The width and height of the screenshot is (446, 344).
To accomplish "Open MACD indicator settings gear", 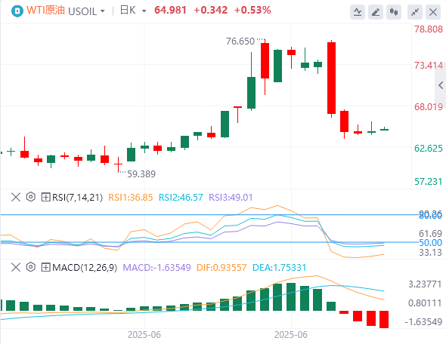I will 31,267.
